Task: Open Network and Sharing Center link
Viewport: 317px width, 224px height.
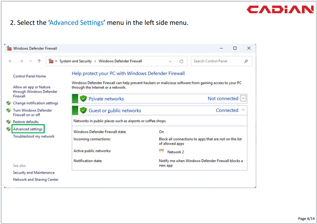Action: pyautogui.click(x=36, y=179)
